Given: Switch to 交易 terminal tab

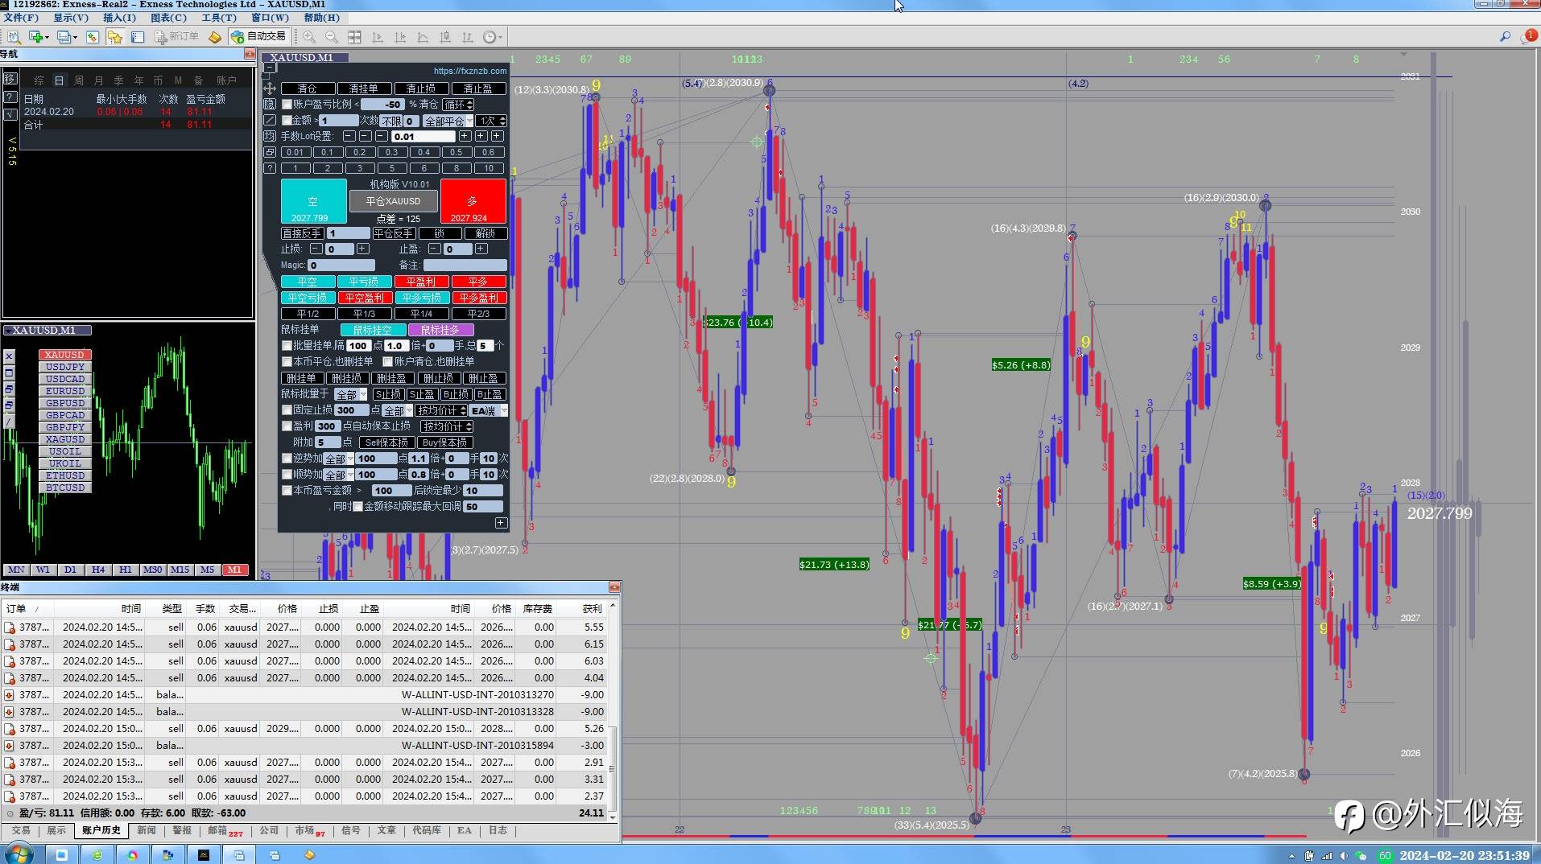Looking at the screenshot, I should click(21, 830).
